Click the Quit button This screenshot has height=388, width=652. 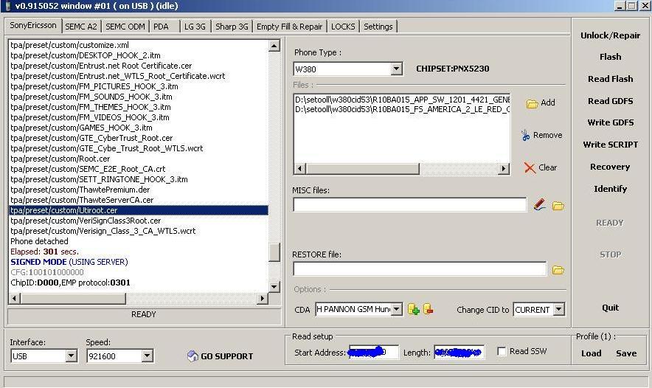click(610, 308)
